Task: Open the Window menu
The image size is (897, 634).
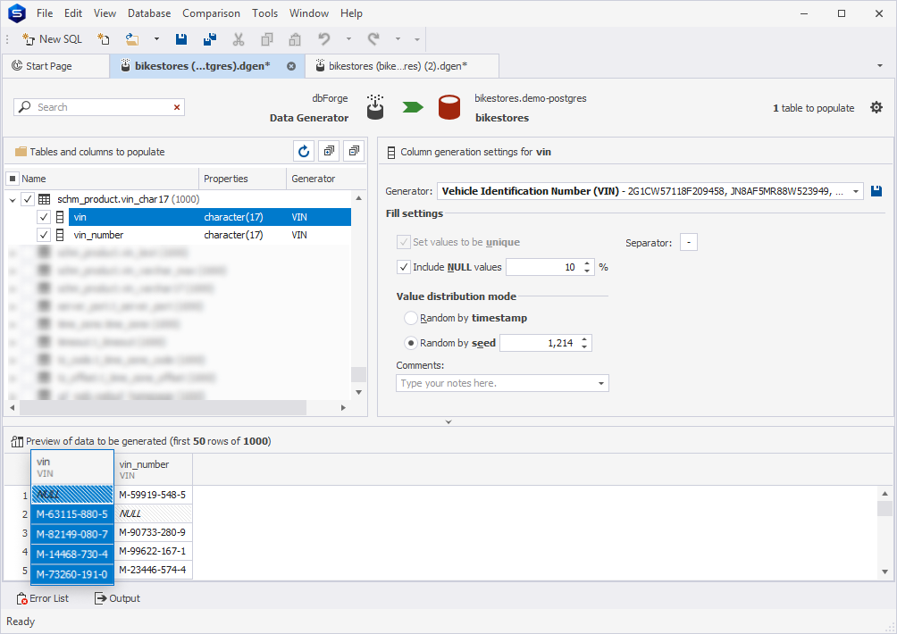Action: pos(309,13)
